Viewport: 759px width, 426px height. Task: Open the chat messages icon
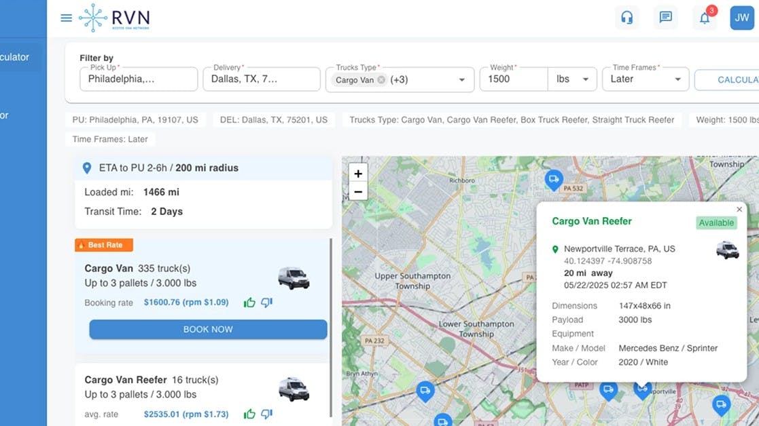tap(665, 17)
